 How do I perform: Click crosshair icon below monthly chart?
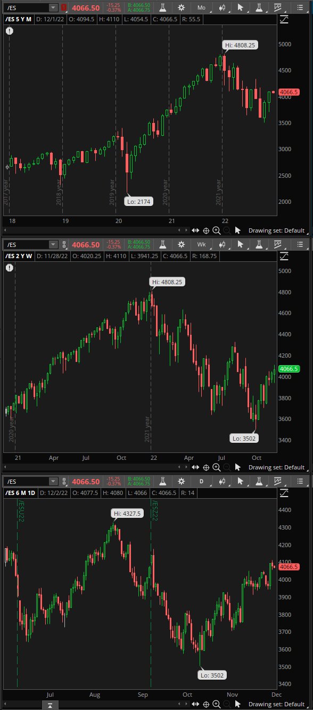tap(206, 230)
